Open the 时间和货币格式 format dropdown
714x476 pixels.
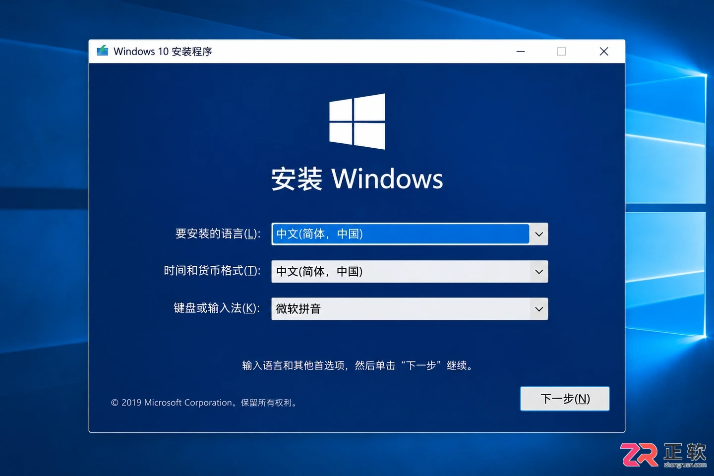click(x=410, y=272)
